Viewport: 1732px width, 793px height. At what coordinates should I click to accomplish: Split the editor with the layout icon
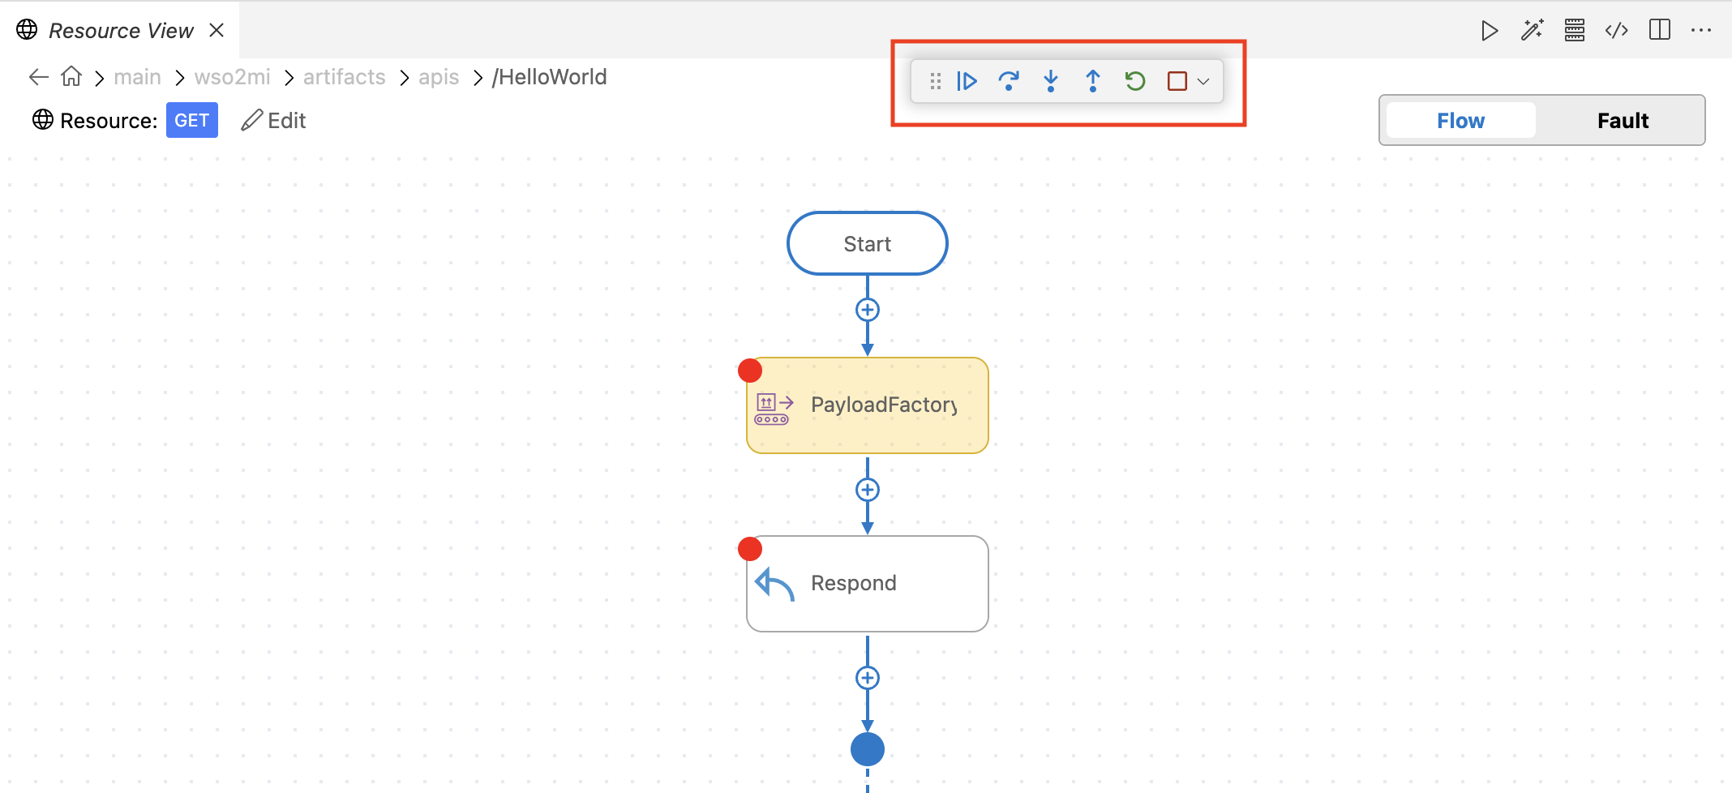click(1660, 30)
